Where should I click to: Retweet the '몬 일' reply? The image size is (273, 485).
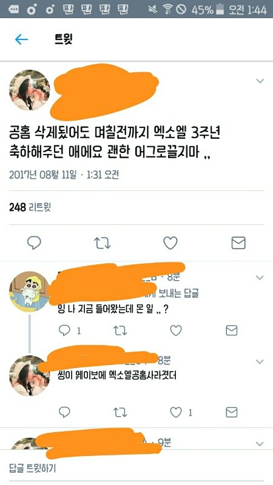120,330
